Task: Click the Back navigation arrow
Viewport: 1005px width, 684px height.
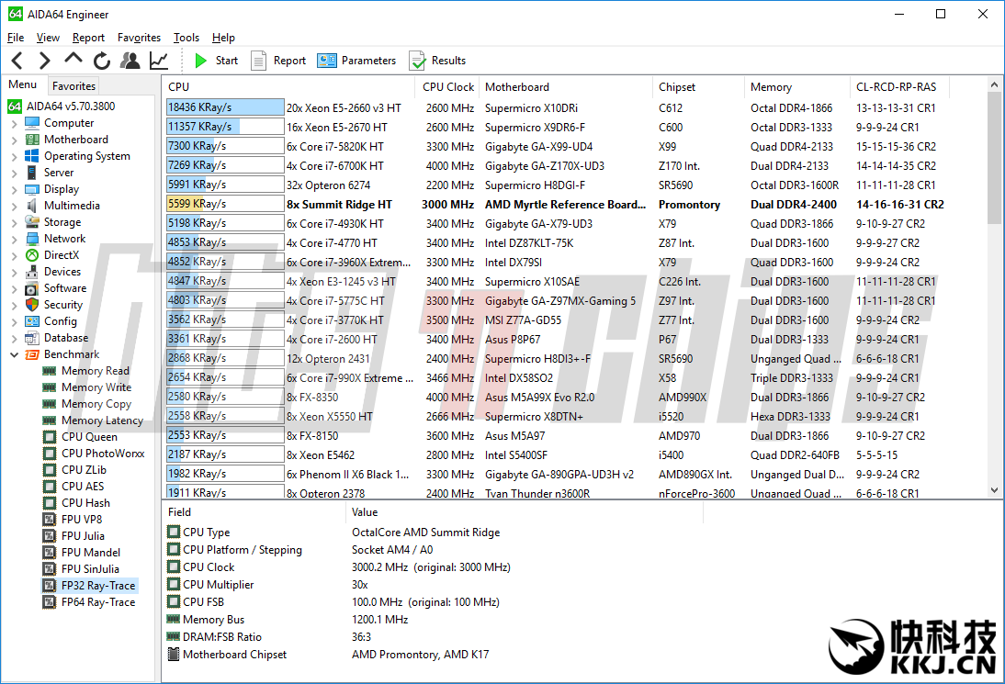Action: (17, 61)
